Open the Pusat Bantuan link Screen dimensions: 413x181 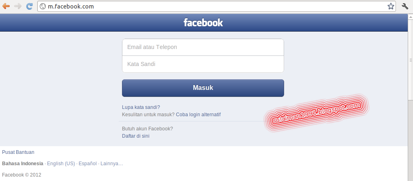point(18,152)
